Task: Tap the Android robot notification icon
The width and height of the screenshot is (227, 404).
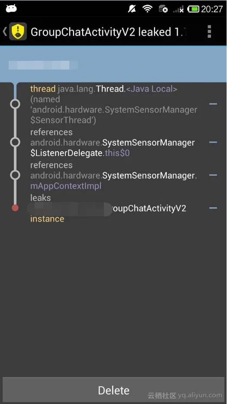Action: pos(11,9)
